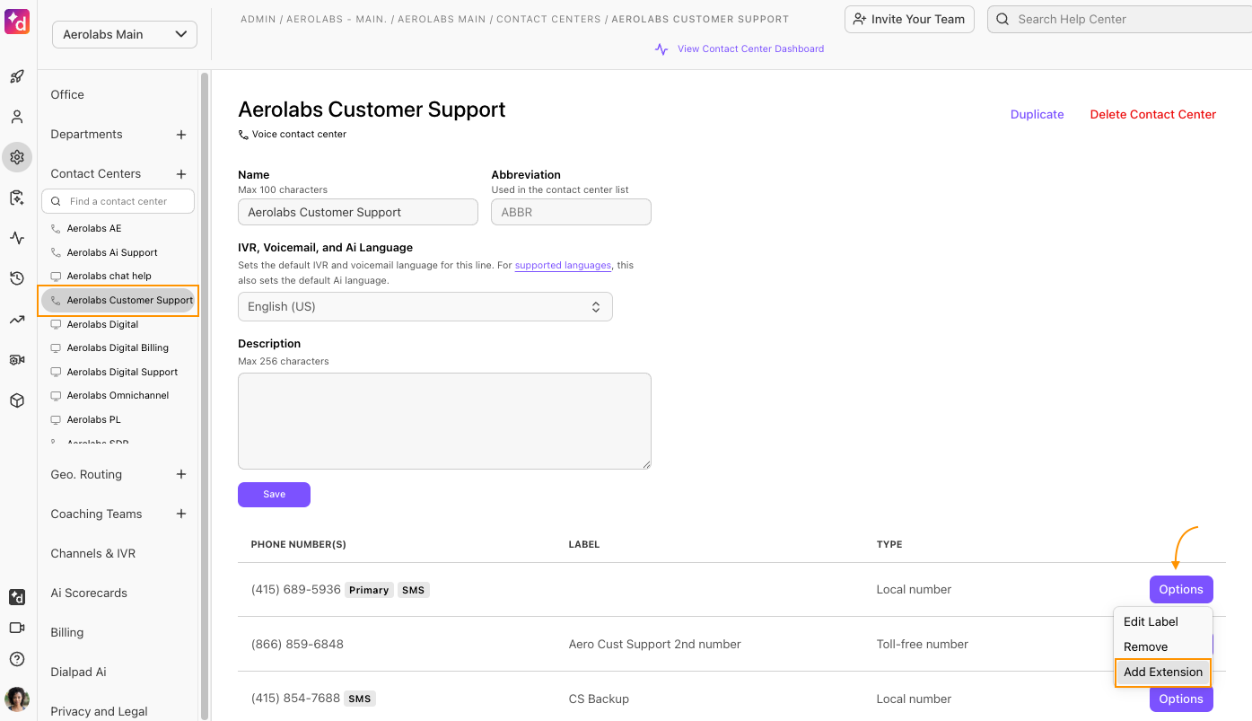Viewport: 1252px width, 721px height.
Task: Select Aerolabs Customer Support in list
Action: pos(118,301)
